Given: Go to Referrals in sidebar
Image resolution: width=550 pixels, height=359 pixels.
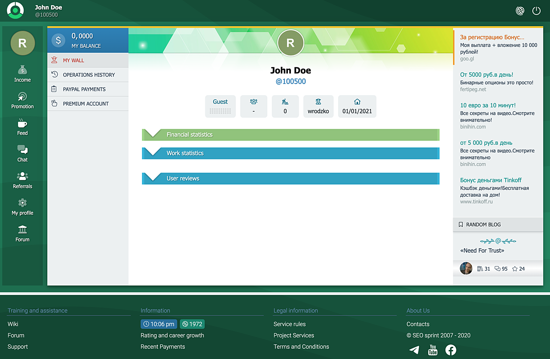Looking at the screenshot, I should (22, 180).
